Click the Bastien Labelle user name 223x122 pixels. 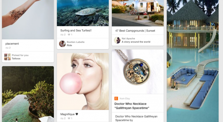click(76, 42)
